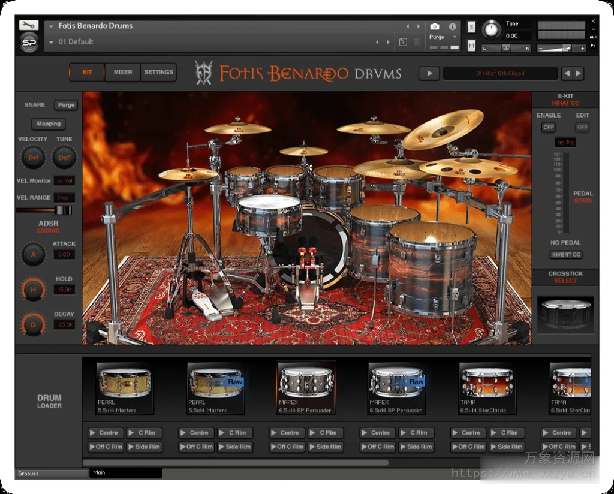Click the instrument info icon next to camera
This screenshot has height=494, width=614.
click(x=453, y=25)
